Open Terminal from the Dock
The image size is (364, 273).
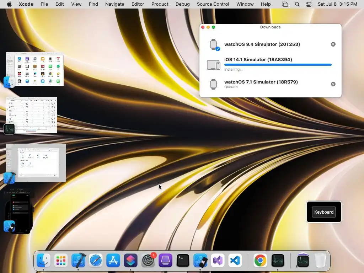click(183, 261)
